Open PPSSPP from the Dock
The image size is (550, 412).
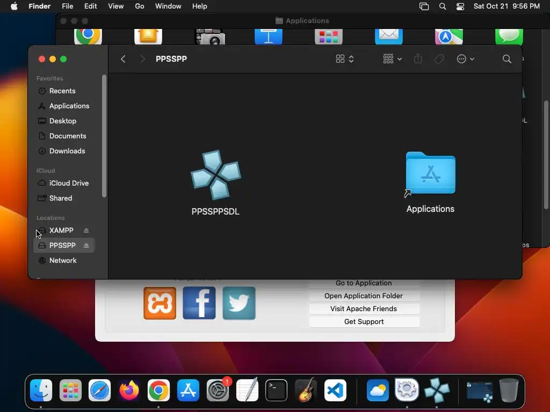(437, 390)
